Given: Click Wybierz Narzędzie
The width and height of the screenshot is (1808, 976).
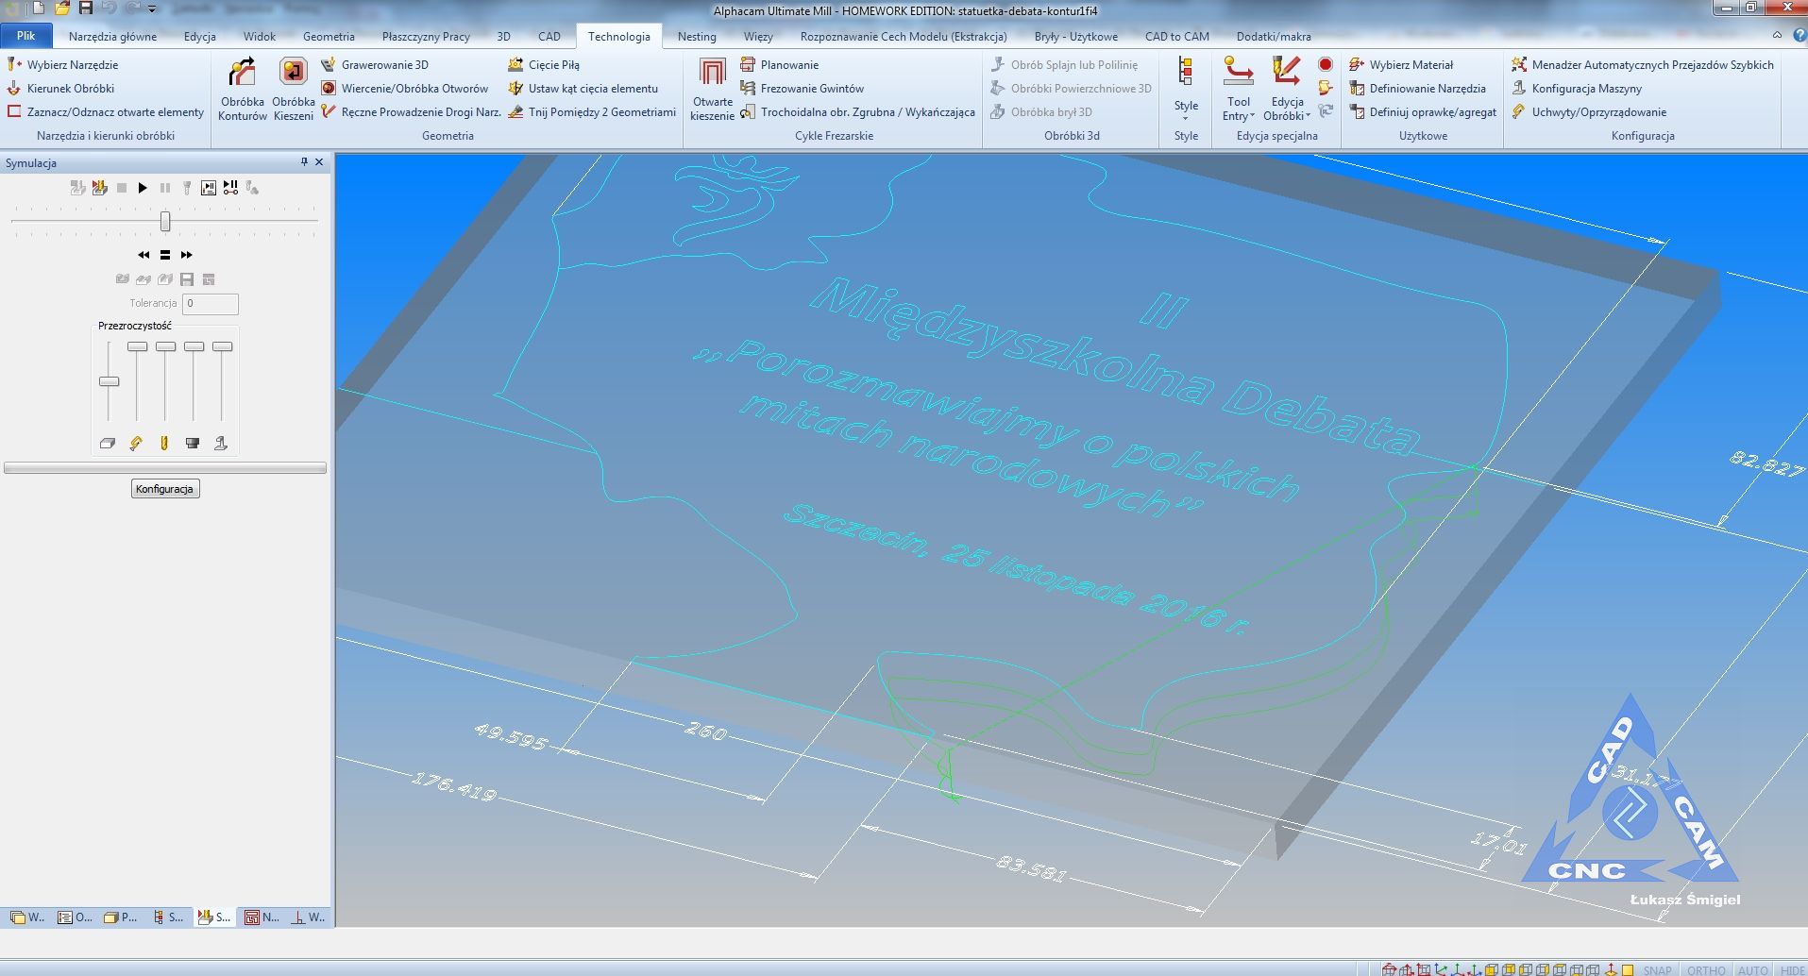Looking at the screenshot, I should pyautogui.click(x=62, y=64).
